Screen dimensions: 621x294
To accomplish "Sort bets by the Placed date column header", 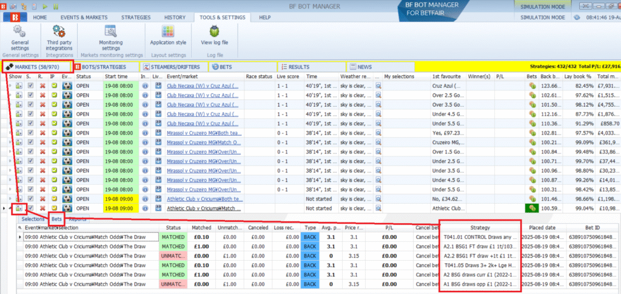I will coord(542,227).
